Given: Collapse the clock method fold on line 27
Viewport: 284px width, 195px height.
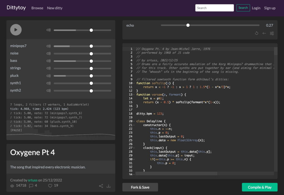Looking at the screenshot, I should pyautogui.click(x=134, y=148).
